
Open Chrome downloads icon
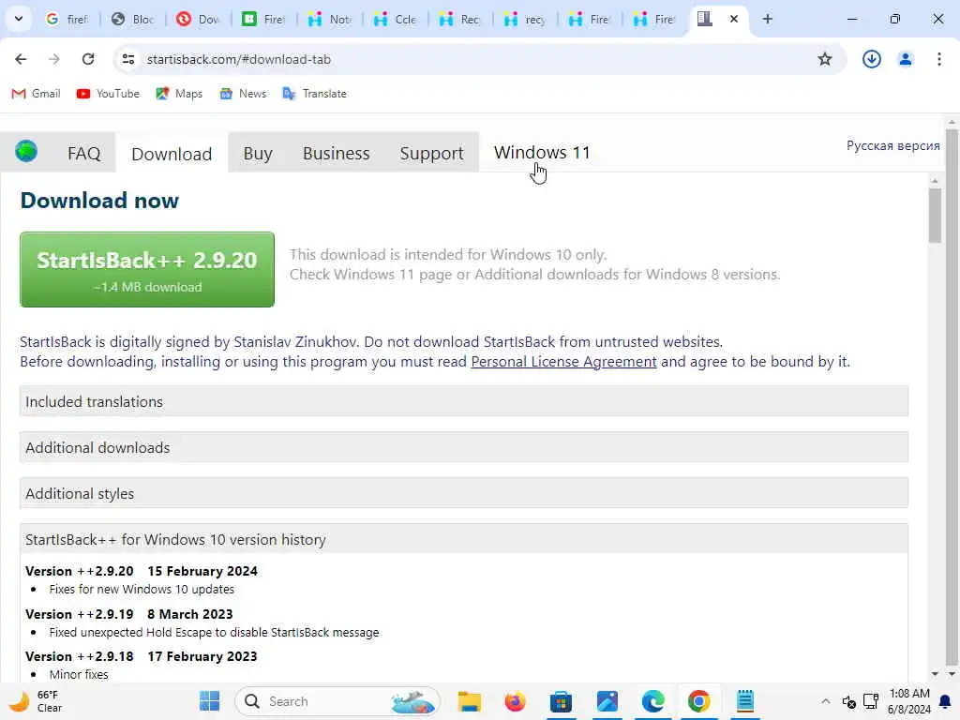pos(871,59)
